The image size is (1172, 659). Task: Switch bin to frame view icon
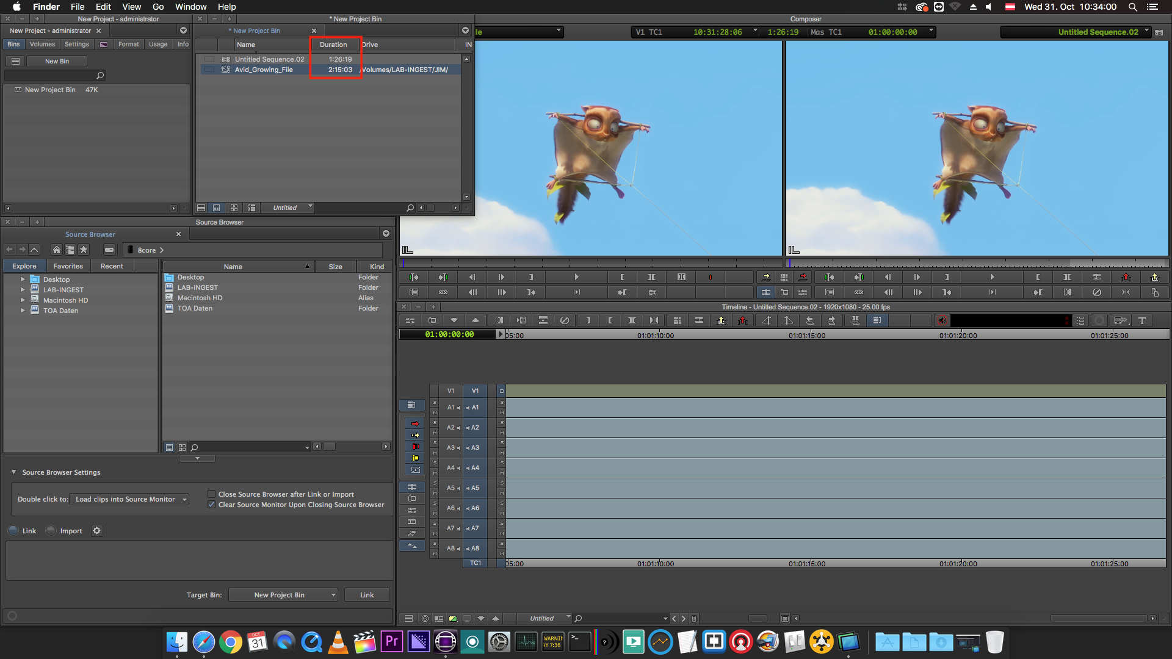click(234, 208)
